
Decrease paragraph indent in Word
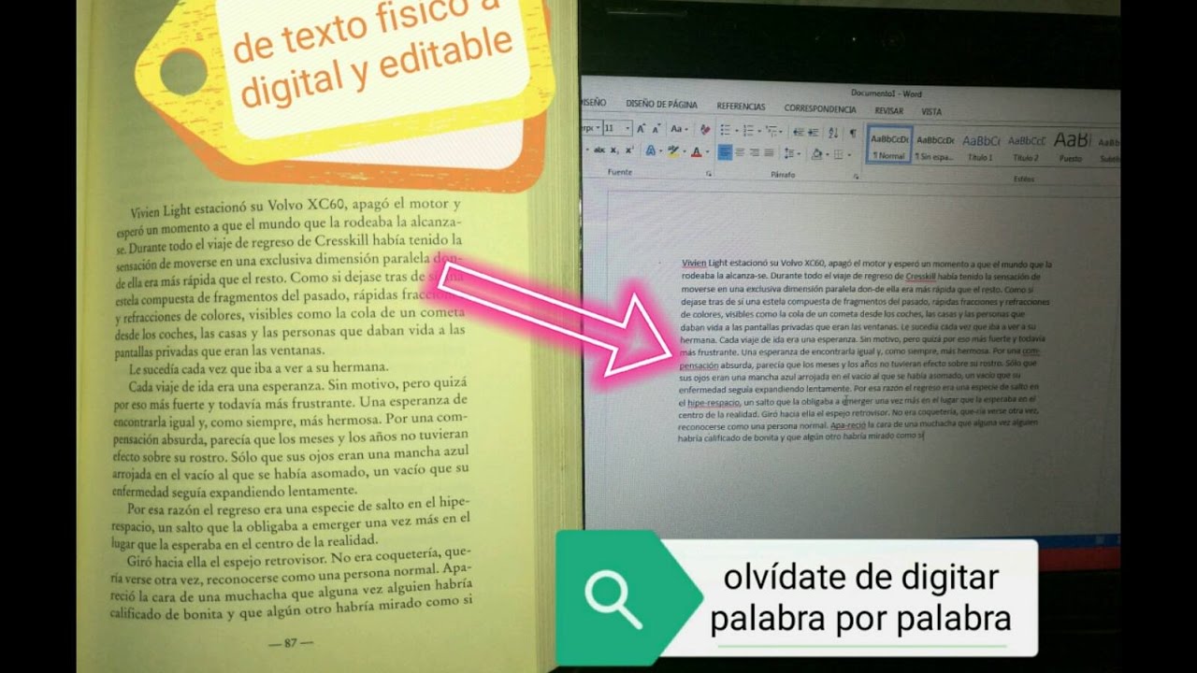click(799, 132)
